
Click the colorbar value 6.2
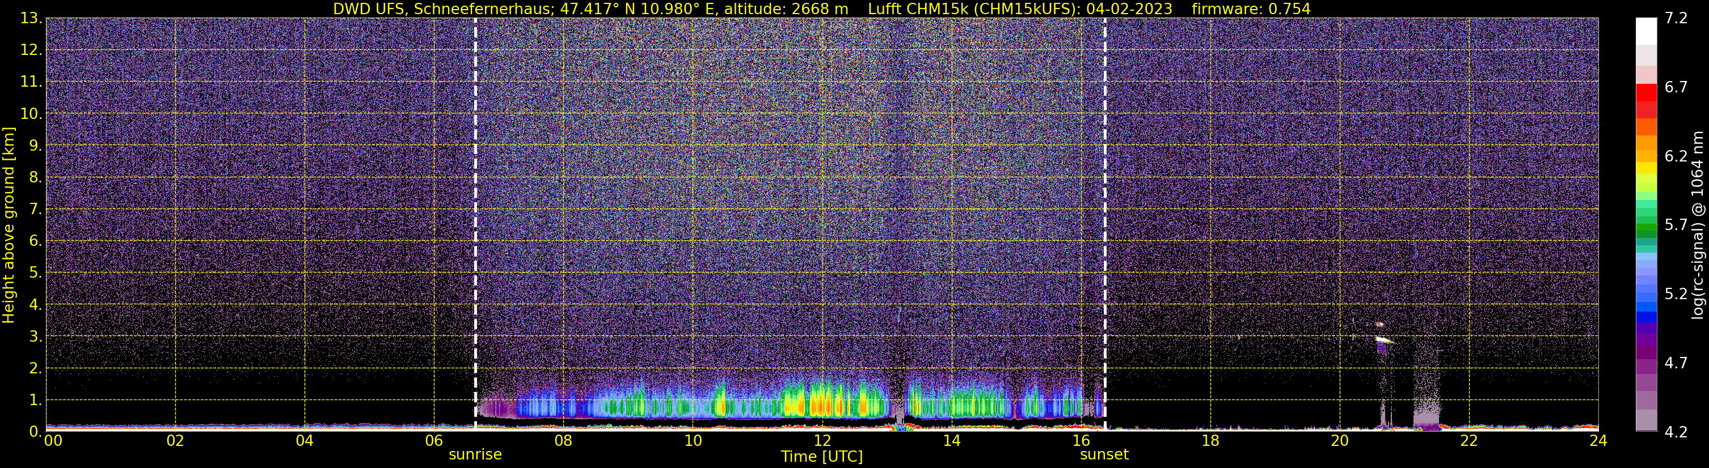[1676, 156]
